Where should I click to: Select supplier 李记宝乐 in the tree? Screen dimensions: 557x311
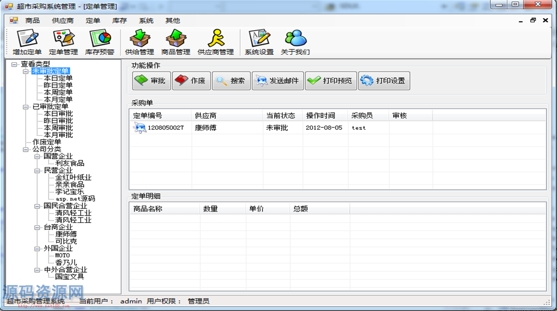pyautogui.click(x=70, y=192)
